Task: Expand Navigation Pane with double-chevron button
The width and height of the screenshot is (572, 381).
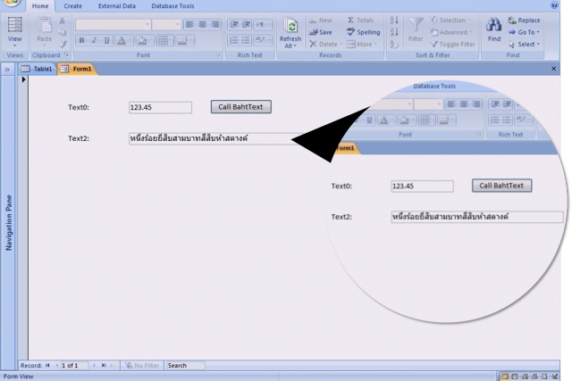Action: point(7,70)
